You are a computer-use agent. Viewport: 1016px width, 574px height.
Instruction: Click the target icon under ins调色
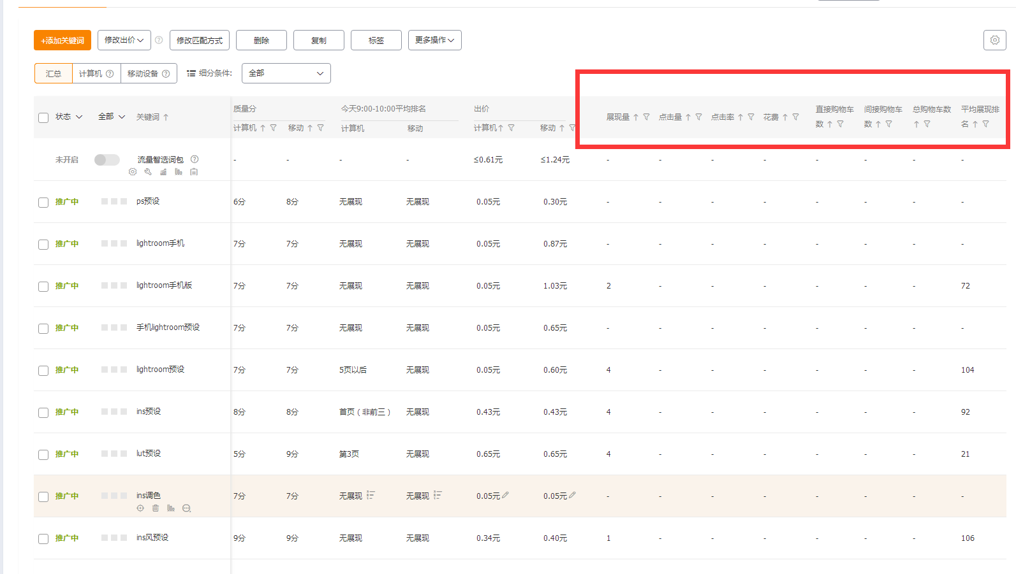140,508
